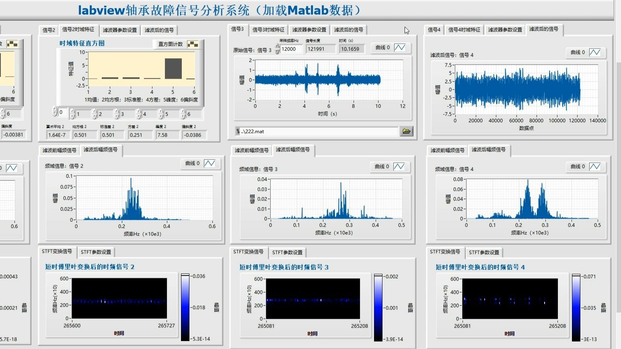The image size is (621, 349).
Task: Click the 曲线 0 icon for 频域信息 信号 4
Action: click(x=595, y=166)
